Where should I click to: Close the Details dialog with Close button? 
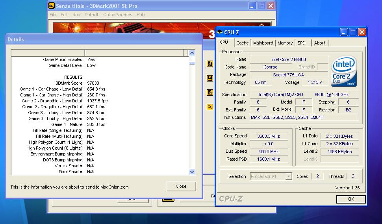[181, 186]
